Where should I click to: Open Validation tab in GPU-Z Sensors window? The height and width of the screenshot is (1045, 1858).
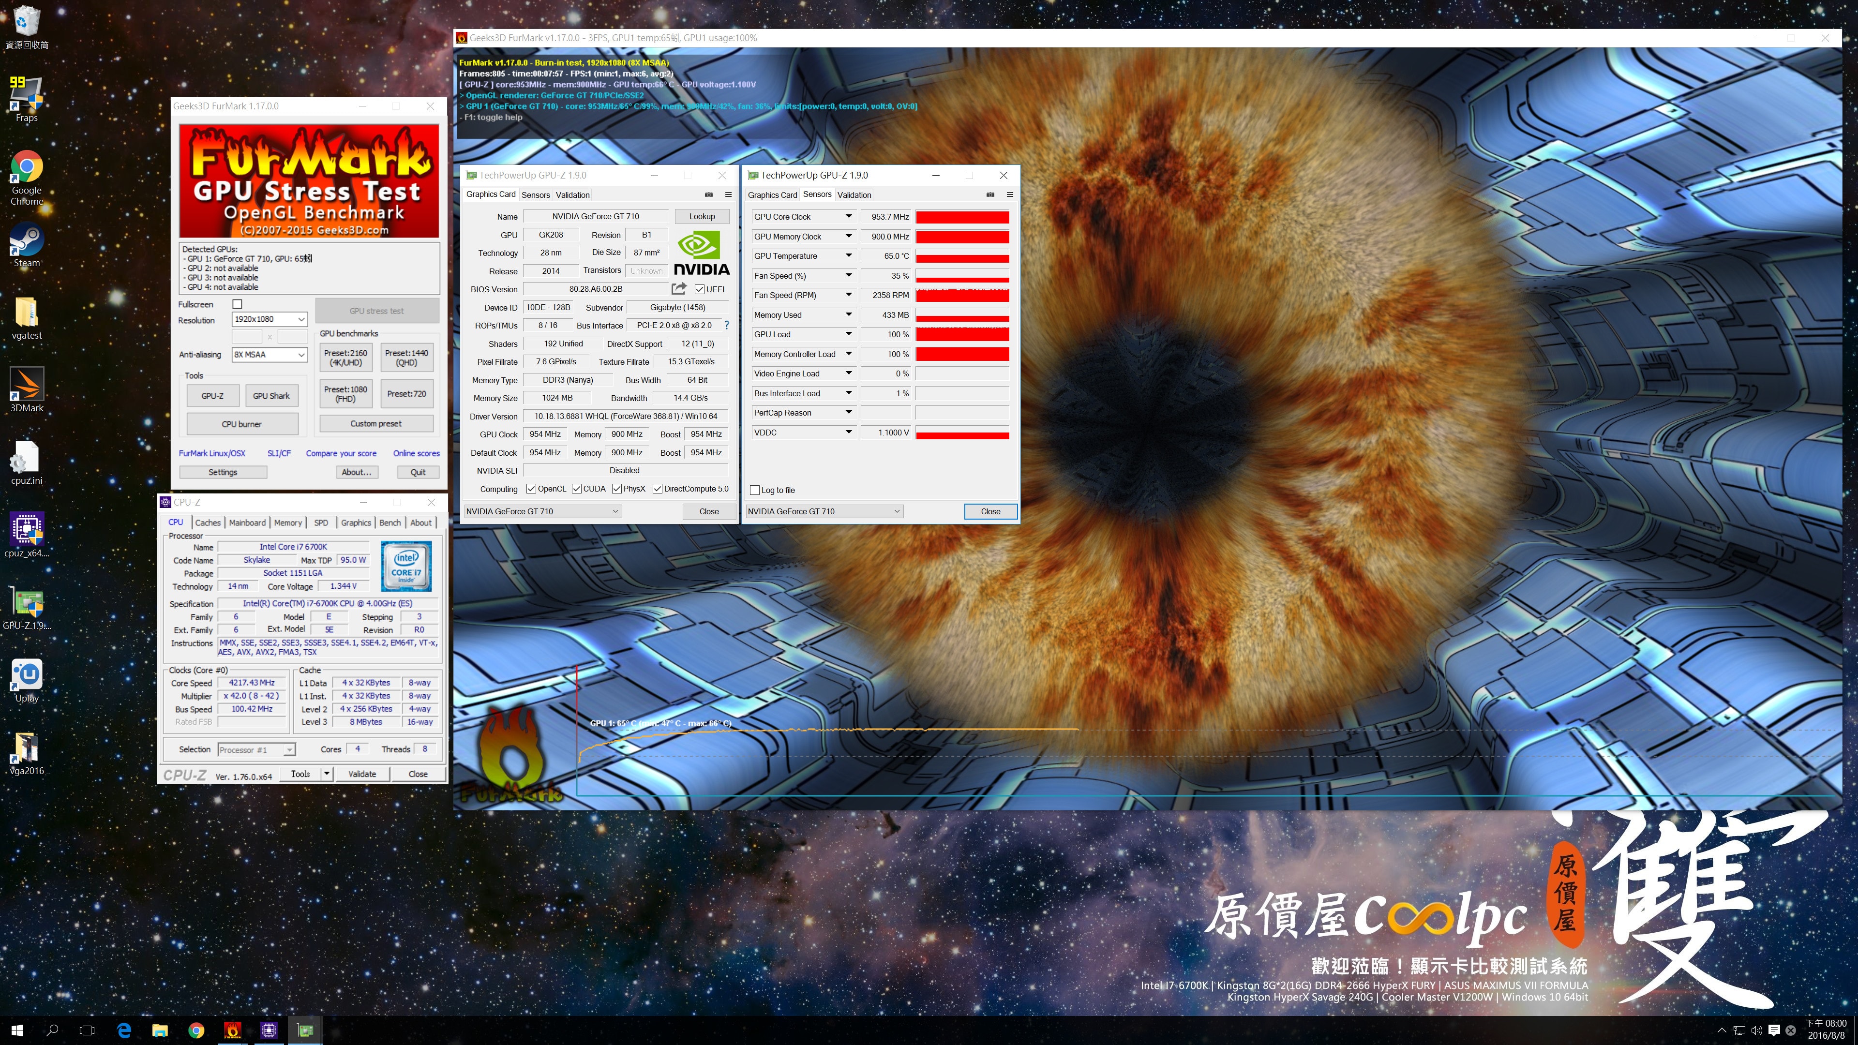pos(854,194)
